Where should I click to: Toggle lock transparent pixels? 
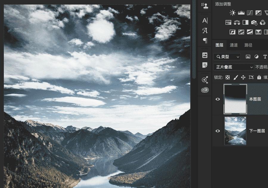[228, 78]
